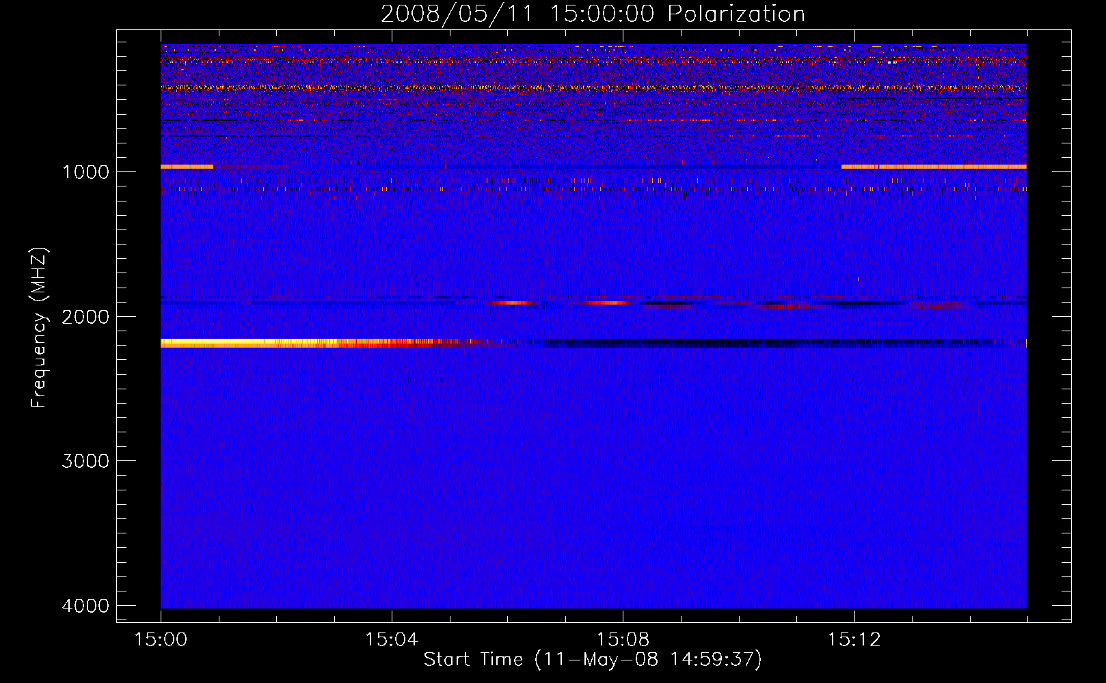
Task: Click the 15:12 time tick label
Action: coord(854,640)
